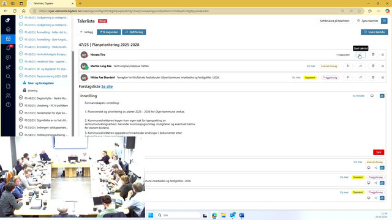
Task: Expand Vis mer on the Alternativforslag proposal card
Action: coord(358,162)
